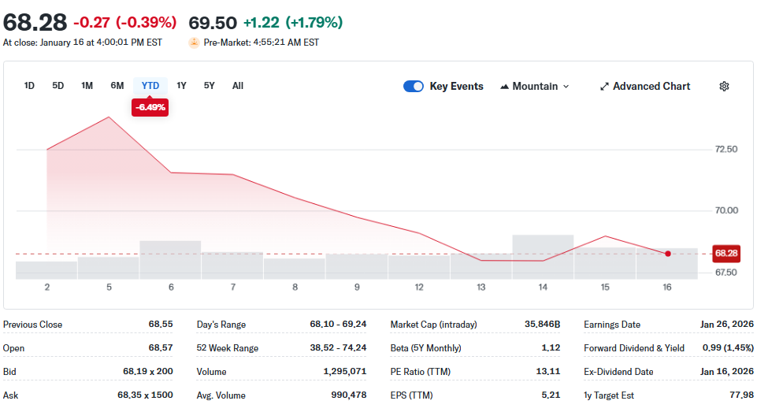Open chart settings gear icon

coord(724,87)
